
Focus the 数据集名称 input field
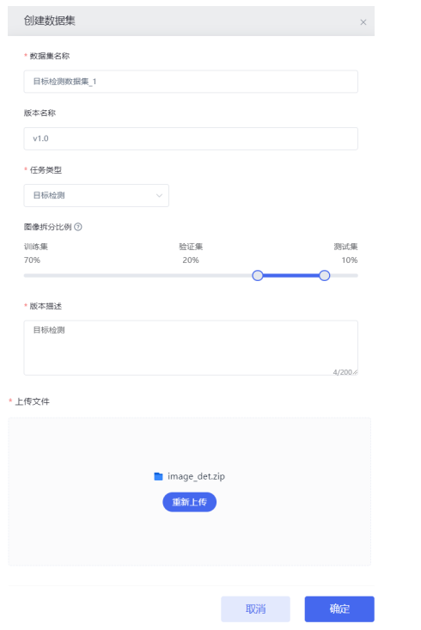[x=191, y=82]
